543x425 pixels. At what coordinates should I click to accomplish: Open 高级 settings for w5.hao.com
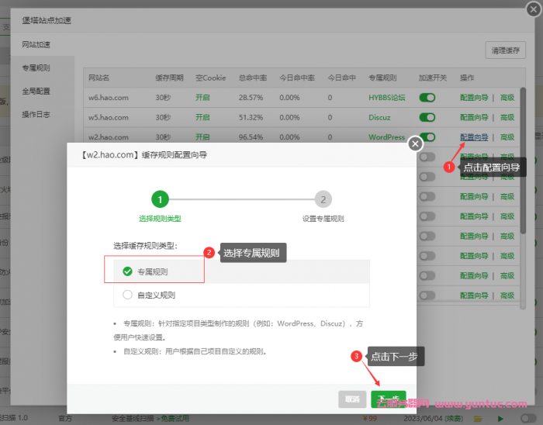pos(507,117)
